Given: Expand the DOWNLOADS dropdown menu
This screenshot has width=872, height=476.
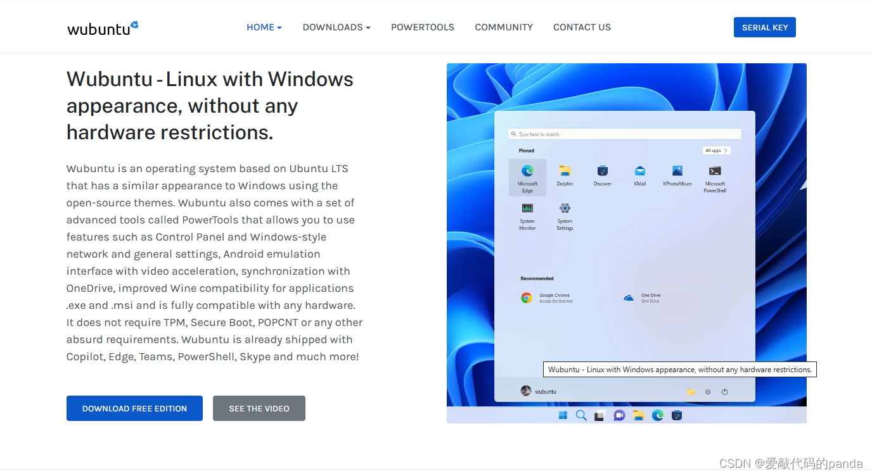Looking at the screenshot, I should tap(337, 27).
